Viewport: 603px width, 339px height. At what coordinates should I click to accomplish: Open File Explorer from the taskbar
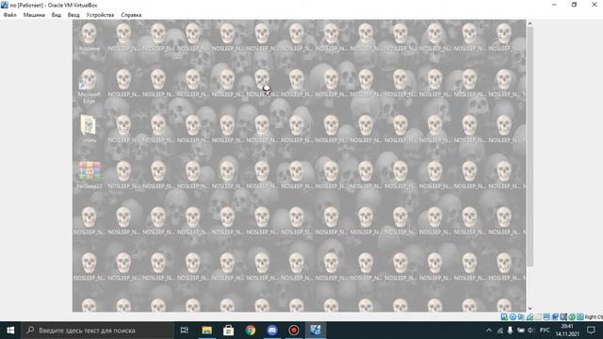(207, 331)
